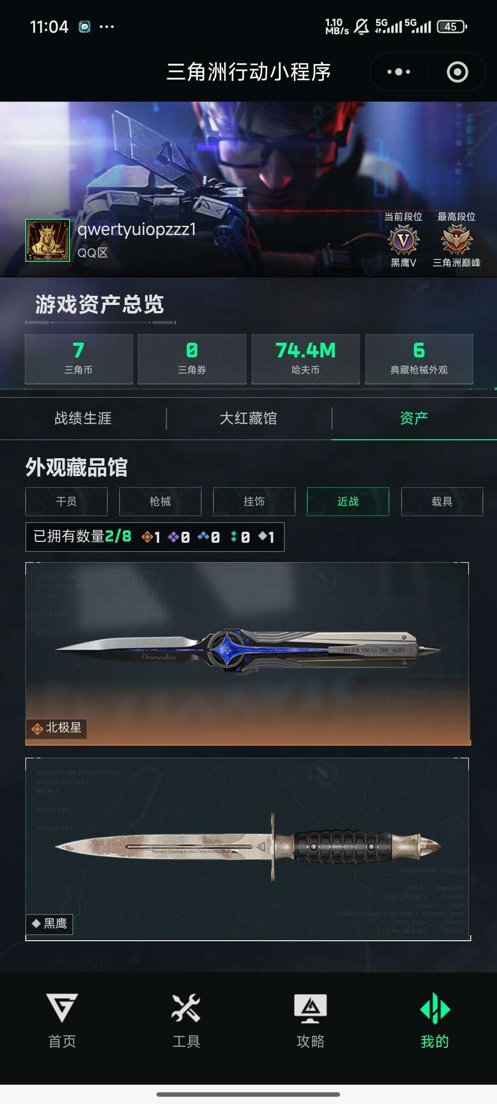Switch to the 大红藏馆 tab
Viewport: 497px width, 1104px height.
[x=248, y=418]
